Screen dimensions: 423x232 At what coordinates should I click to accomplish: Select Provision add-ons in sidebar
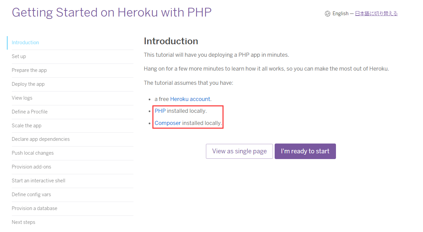[x=31, y=167]
